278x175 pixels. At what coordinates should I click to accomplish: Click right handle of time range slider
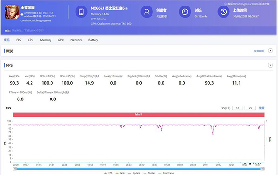262,169
